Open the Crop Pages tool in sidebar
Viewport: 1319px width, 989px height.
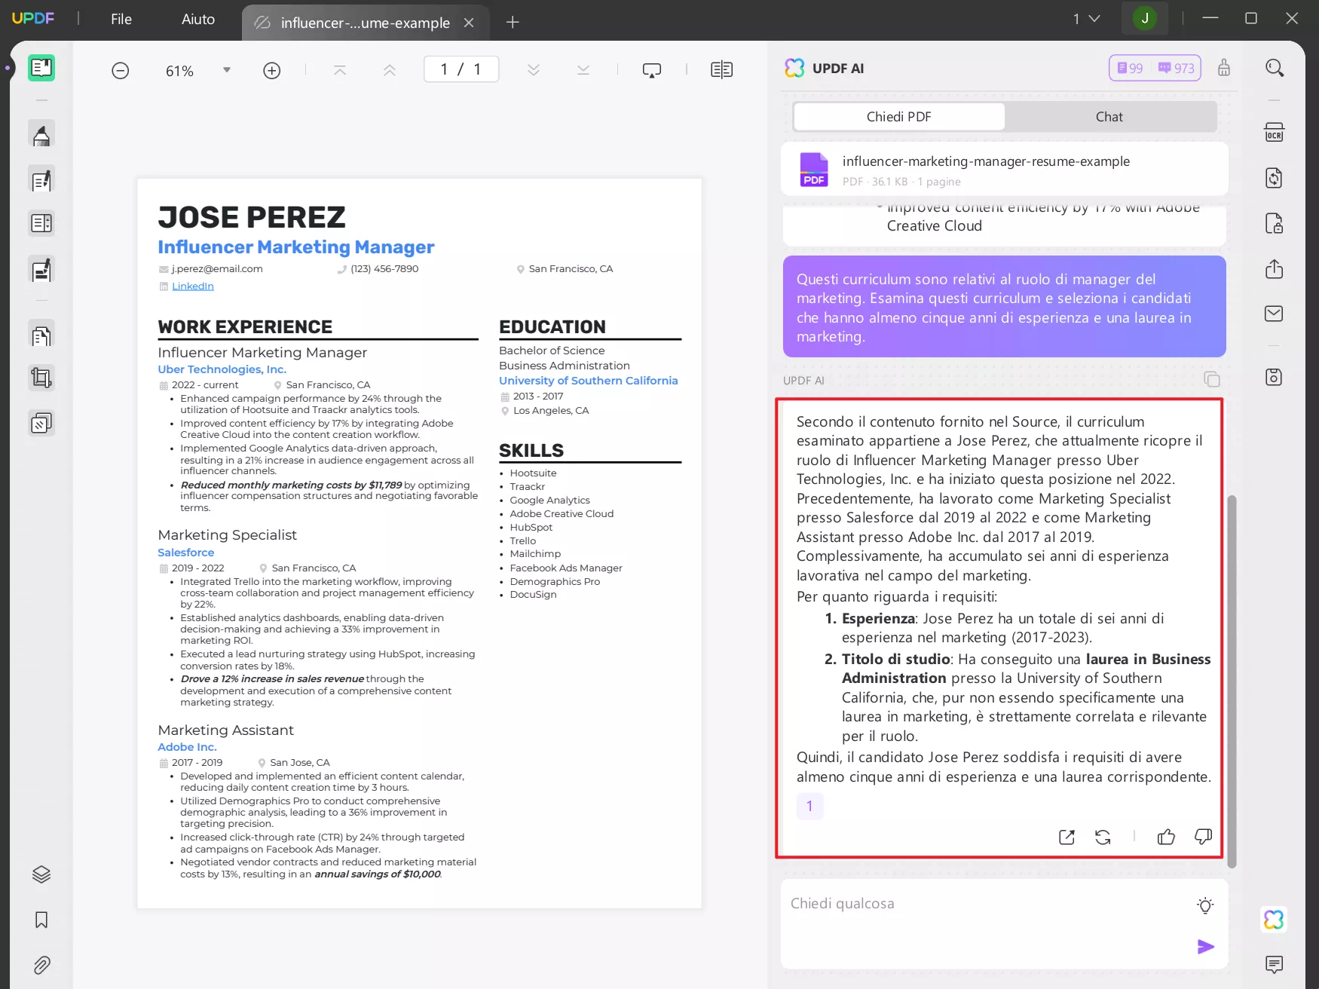point(41,378)
